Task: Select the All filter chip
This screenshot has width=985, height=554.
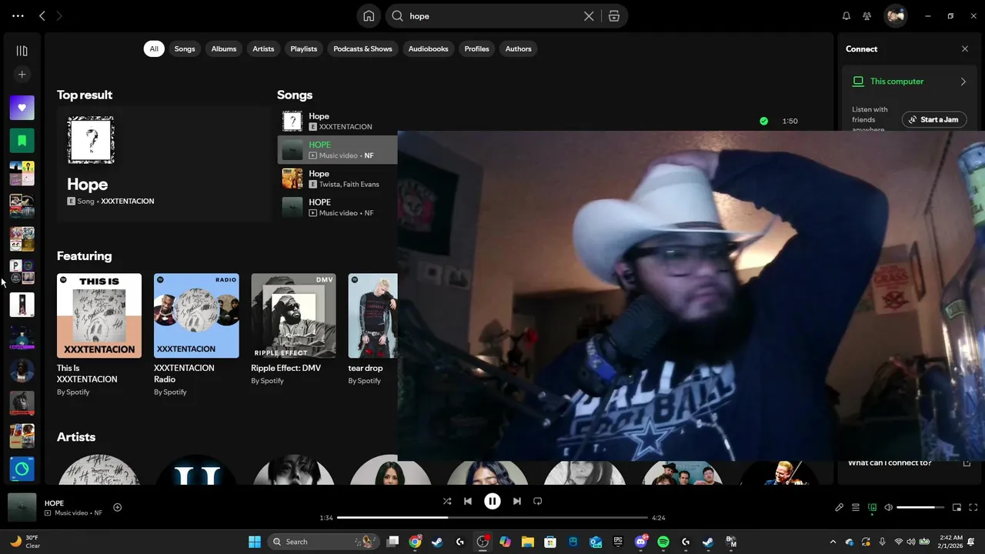Action: pyautogui.click(x=154, y=48)
